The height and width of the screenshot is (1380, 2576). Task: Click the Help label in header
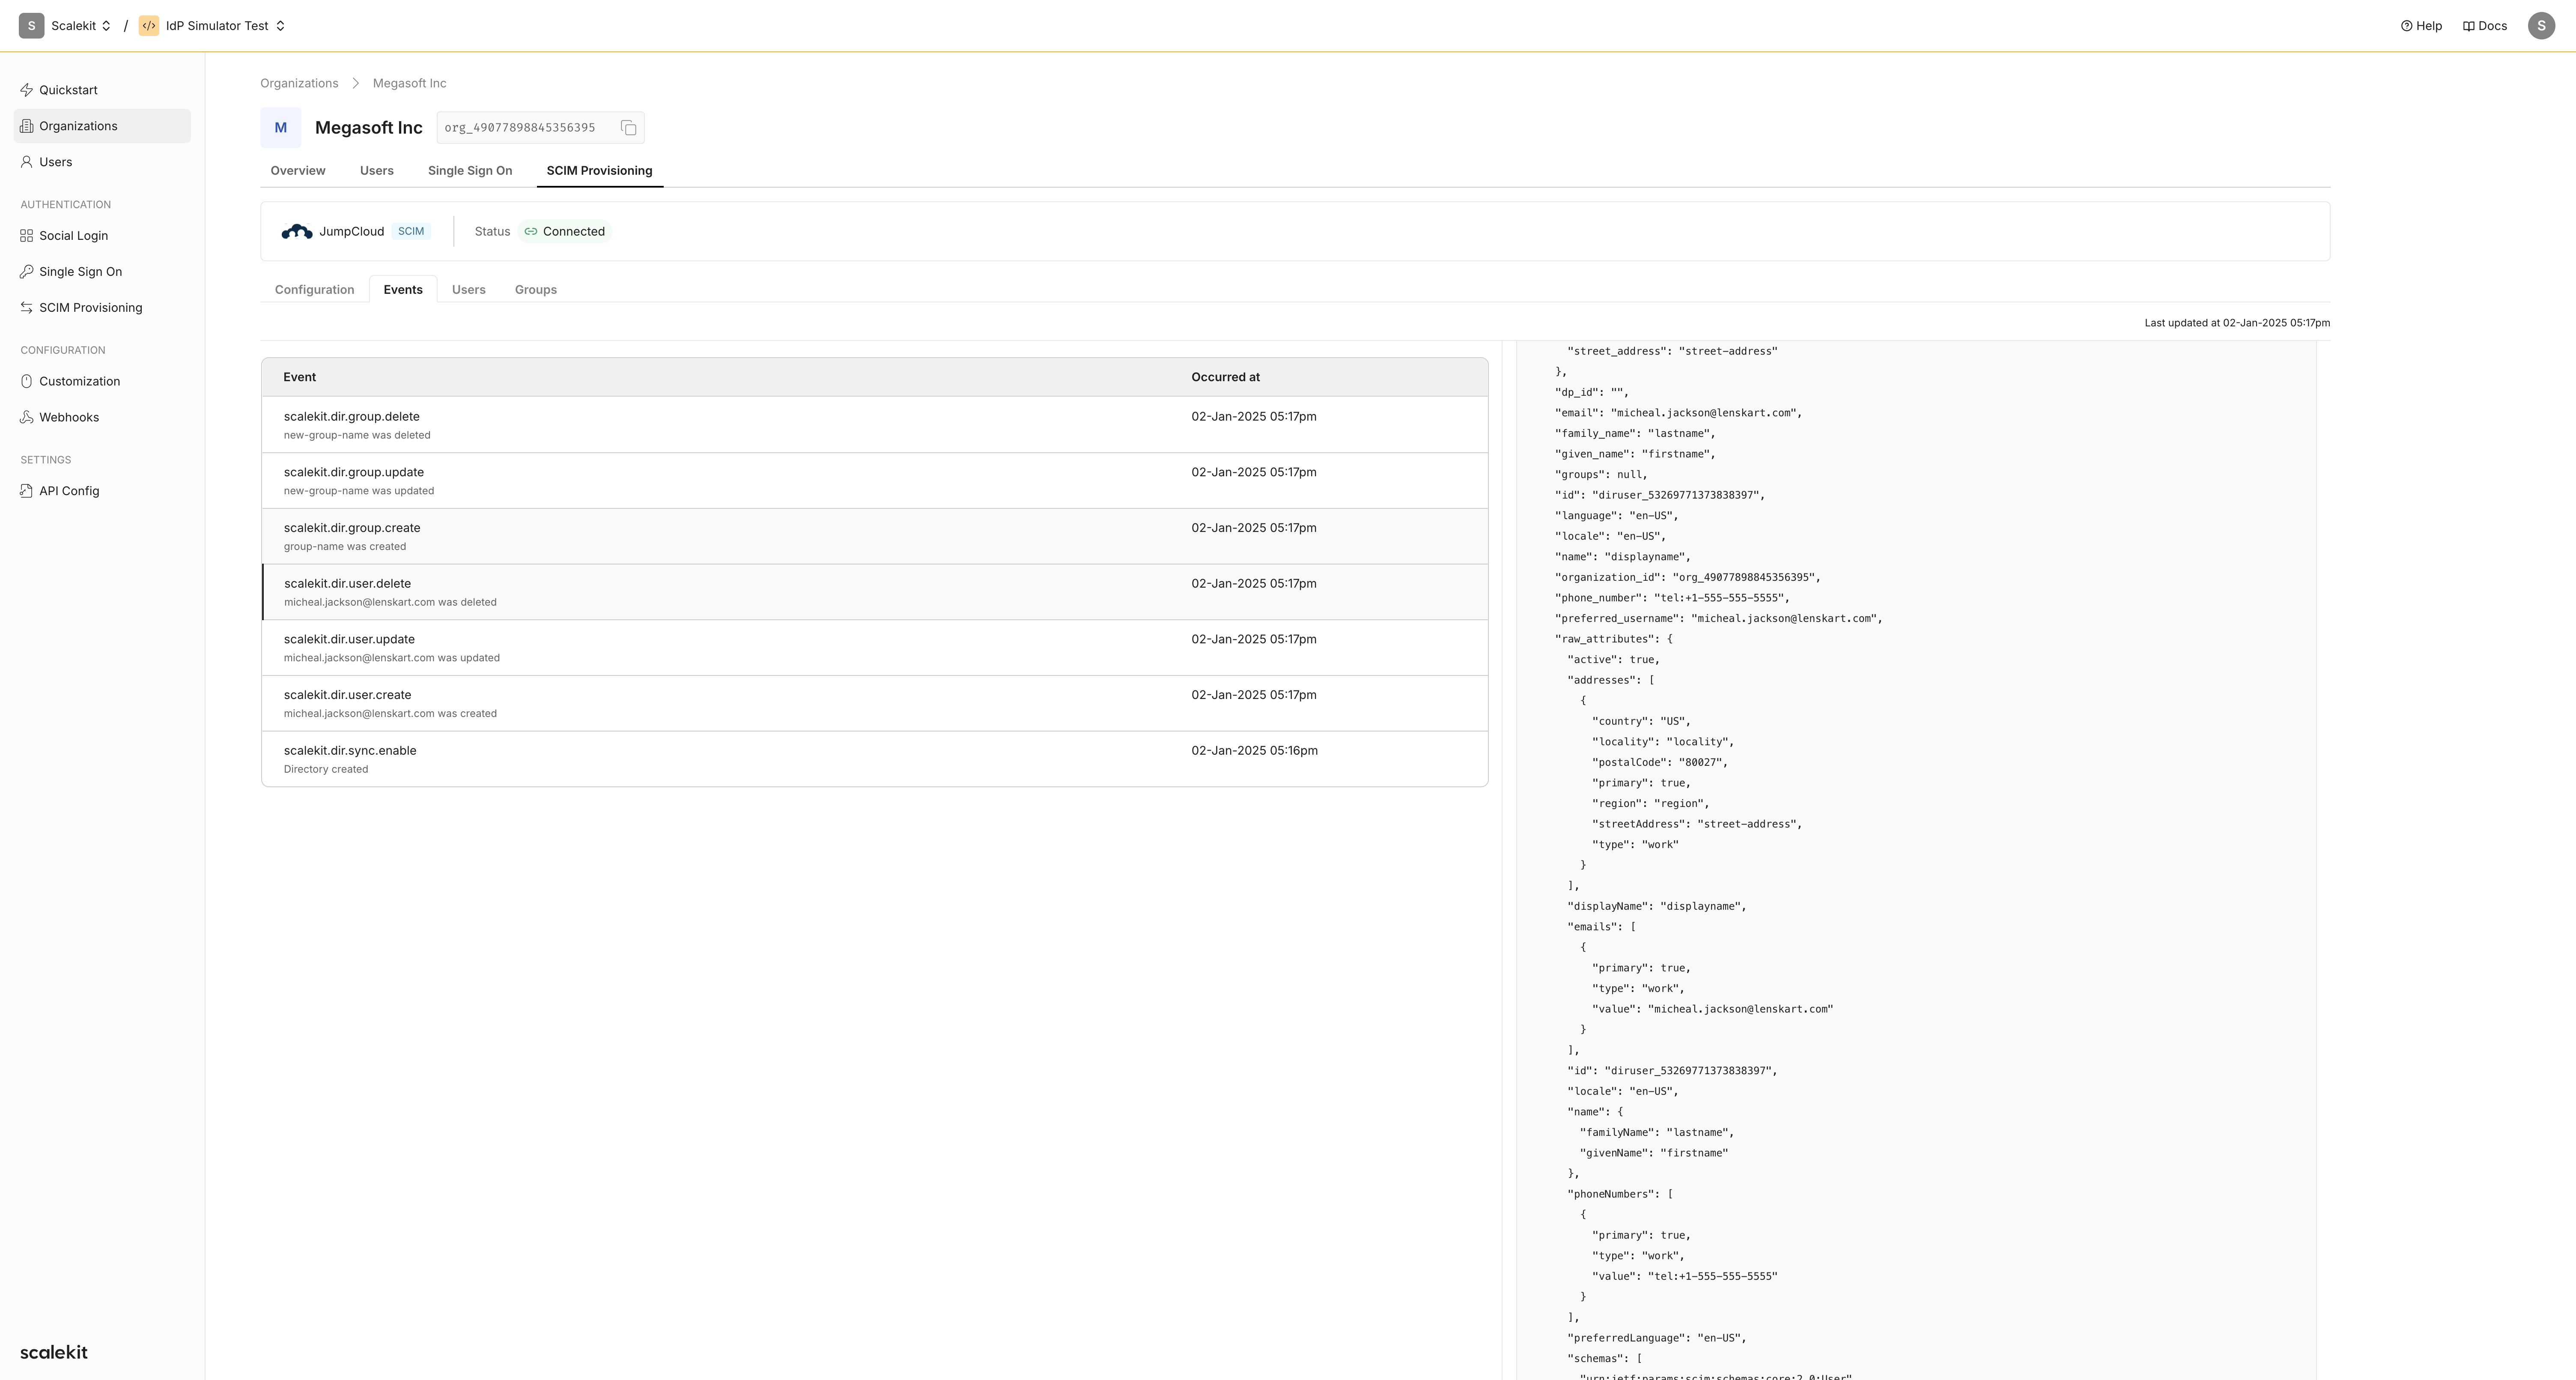point(2429,26)
